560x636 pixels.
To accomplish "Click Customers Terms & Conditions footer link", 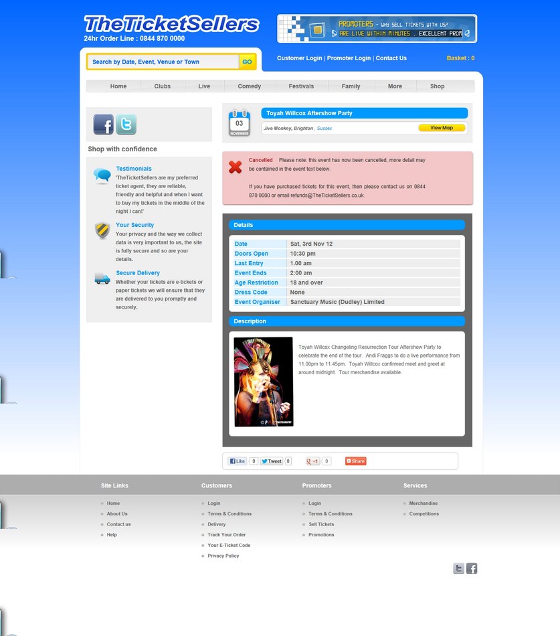I will click(229, 513).
